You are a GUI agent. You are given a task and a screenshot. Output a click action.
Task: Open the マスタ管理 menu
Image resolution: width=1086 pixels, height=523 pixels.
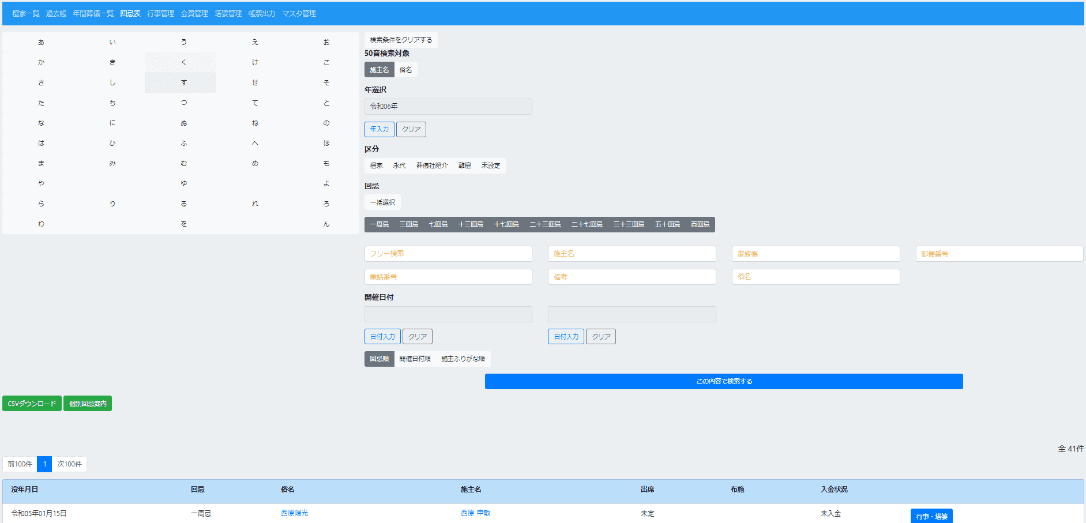299,14
